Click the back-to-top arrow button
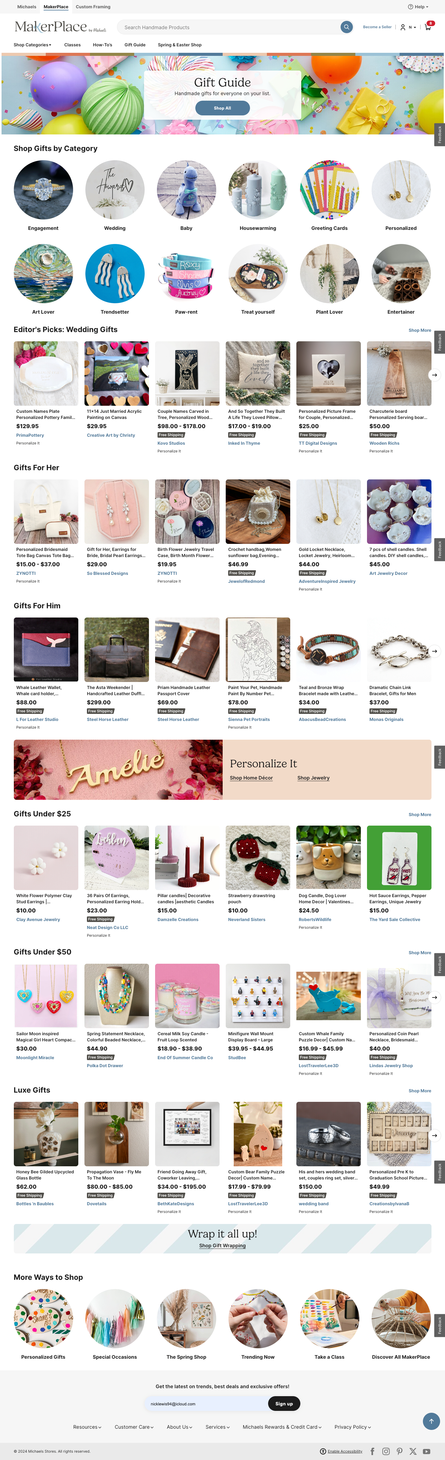 pos(431,1421)
